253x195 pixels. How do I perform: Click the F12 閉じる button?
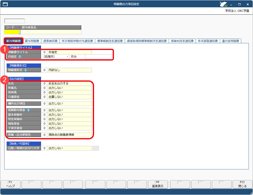tap(242, 184)
